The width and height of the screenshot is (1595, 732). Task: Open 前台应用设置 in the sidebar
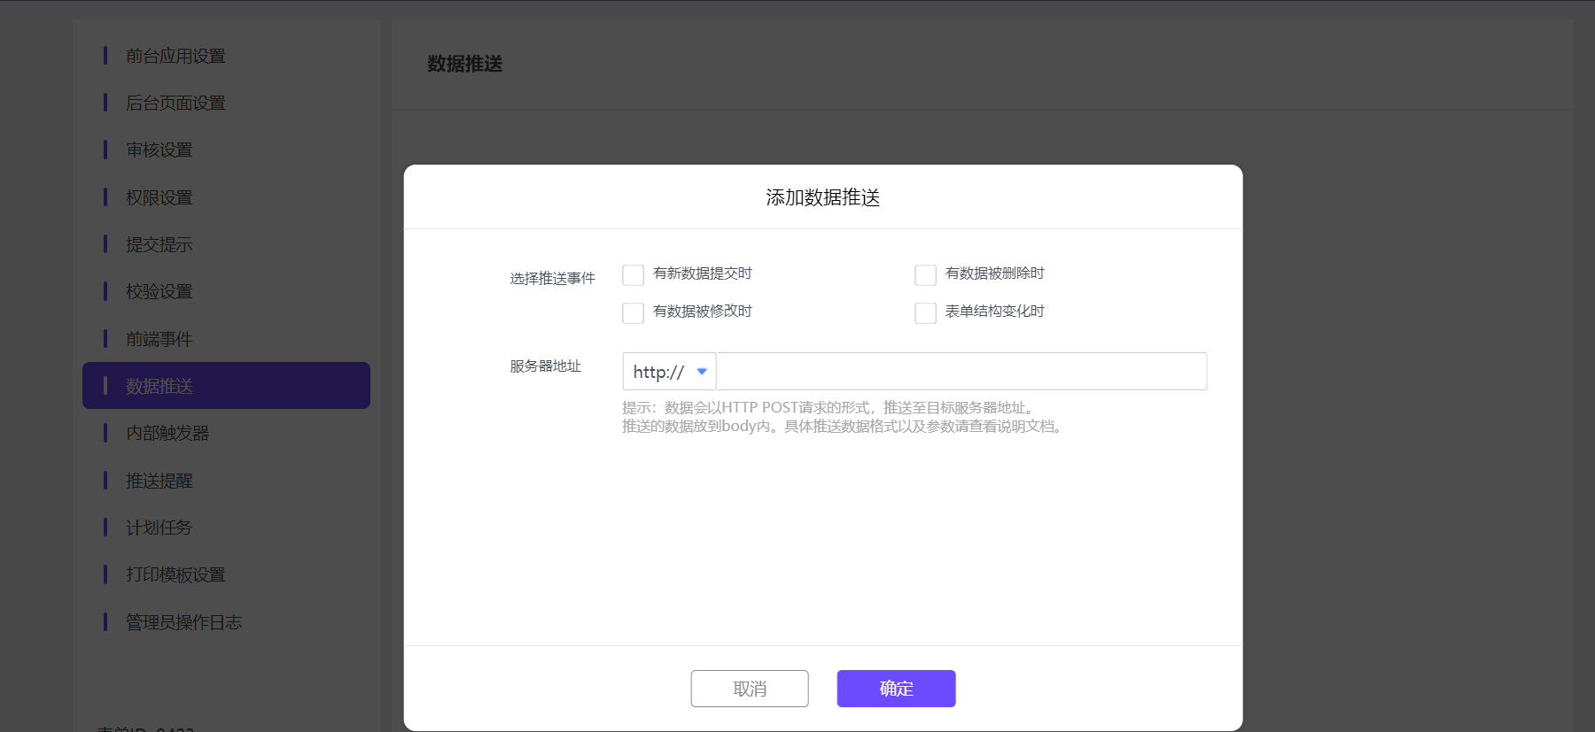point(175,57)
